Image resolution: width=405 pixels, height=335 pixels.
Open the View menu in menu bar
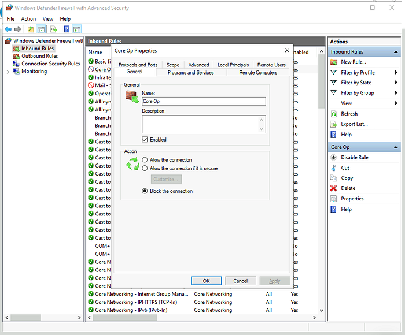coord(48,19)
